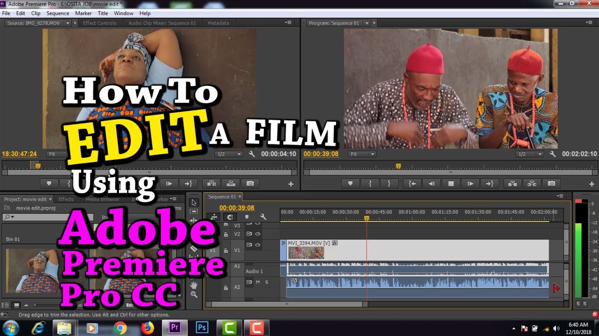Open the Sequence menu
599x336 pixels.
point(58,13)
